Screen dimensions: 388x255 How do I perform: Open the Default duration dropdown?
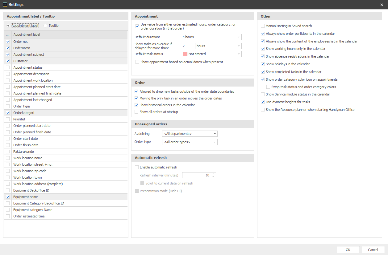coord(211,37)
